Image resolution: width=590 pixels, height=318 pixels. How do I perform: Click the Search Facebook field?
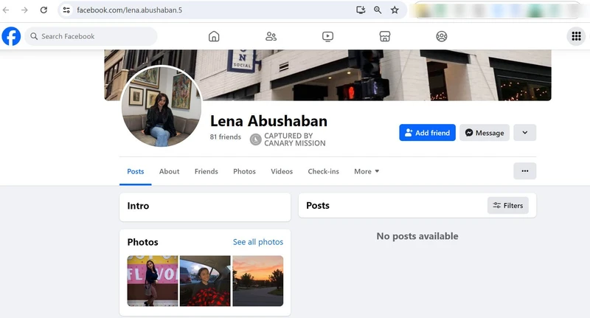(91, 36)
